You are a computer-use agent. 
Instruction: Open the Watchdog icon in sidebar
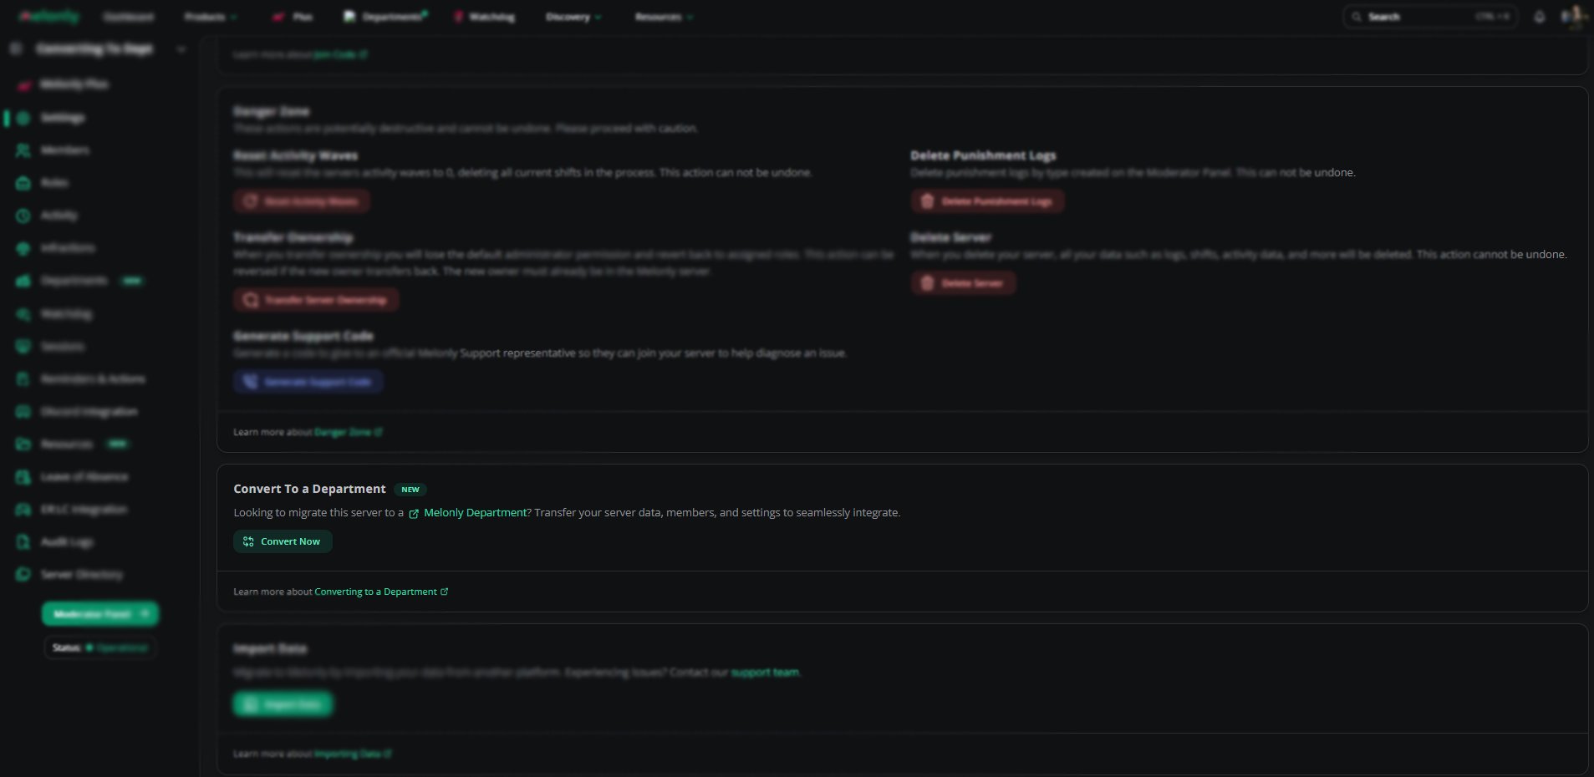click(23, 314)
